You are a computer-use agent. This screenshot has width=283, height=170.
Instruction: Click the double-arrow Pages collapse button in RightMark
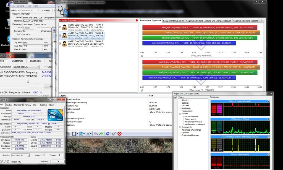pos(175,97)
